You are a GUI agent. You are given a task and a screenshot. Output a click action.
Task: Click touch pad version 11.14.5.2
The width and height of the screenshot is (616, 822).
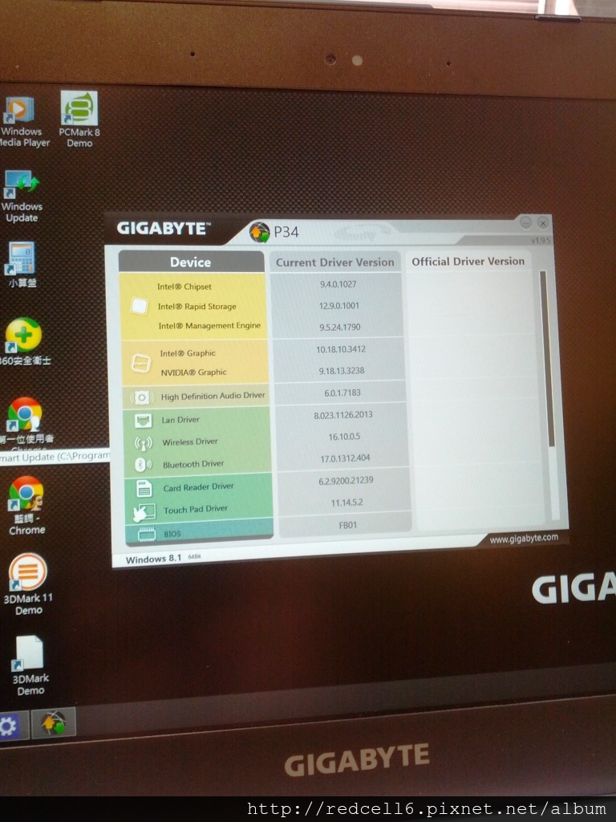[346, 503]
